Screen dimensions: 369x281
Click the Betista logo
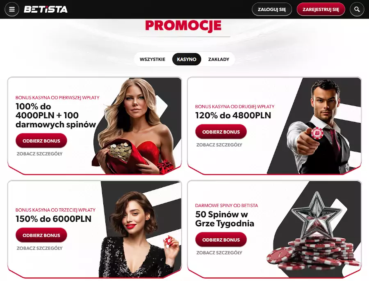[46, 9]
